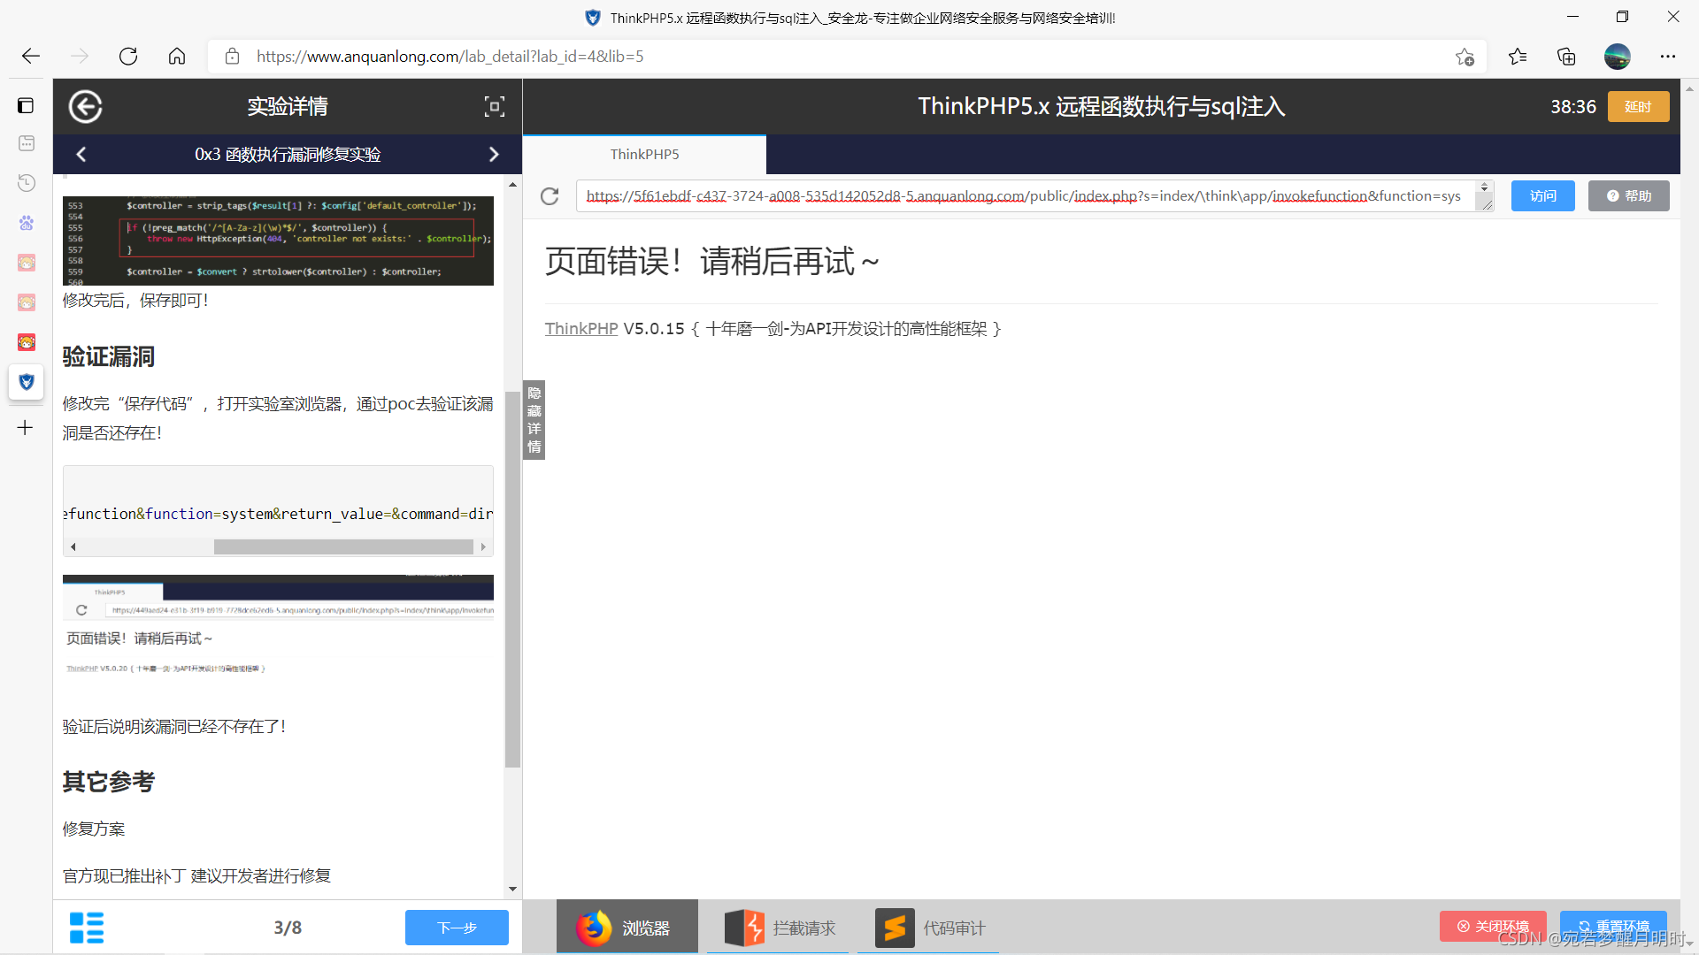Open the browser settings ellipsis menu
The height and width of the screenshot is (955, 1699).
click(x=1667, y=57)
